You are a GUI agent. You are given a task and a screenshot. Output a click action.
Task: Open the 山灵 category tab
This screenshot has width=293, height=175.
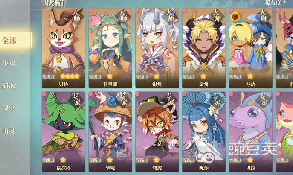[9, 131]
